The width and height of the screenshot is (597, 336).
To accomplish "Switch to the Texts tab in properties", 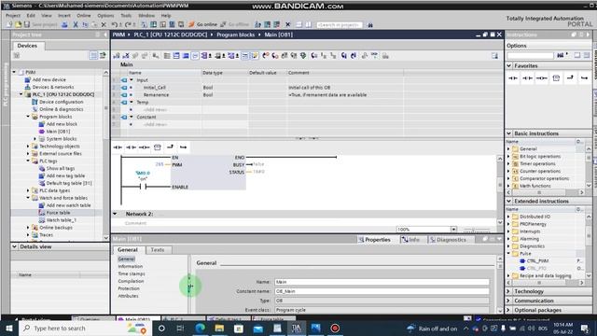I will click(158, 250).
